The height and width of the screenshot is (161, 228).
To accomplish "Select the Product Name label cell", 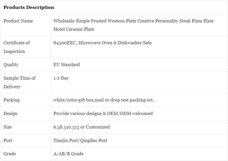I will (26, 25).
